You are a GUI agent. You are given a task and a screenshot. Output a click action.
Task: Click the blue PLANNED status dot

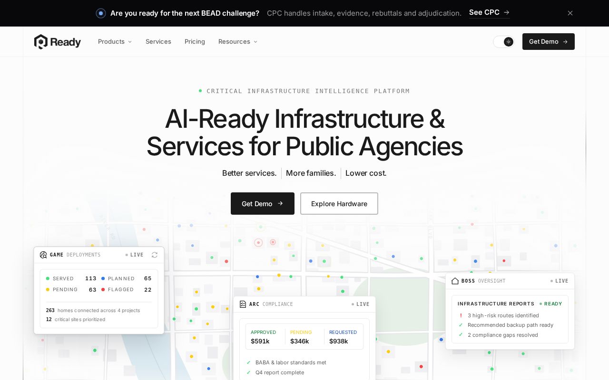click(x=103, y=279)
